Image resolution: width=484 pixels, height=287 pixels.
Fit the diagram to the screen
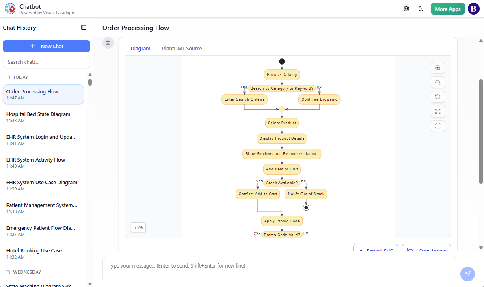click(438, 126)
